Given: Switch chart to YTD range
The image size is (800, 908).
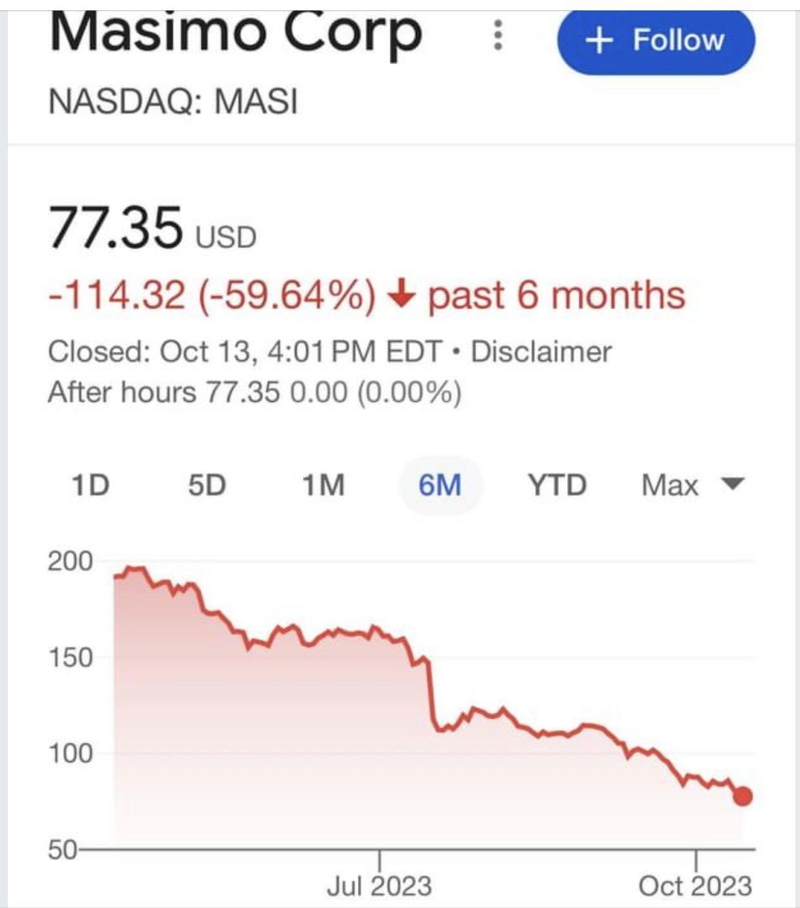Looking at the screenshot, I should tap(557, 485).
